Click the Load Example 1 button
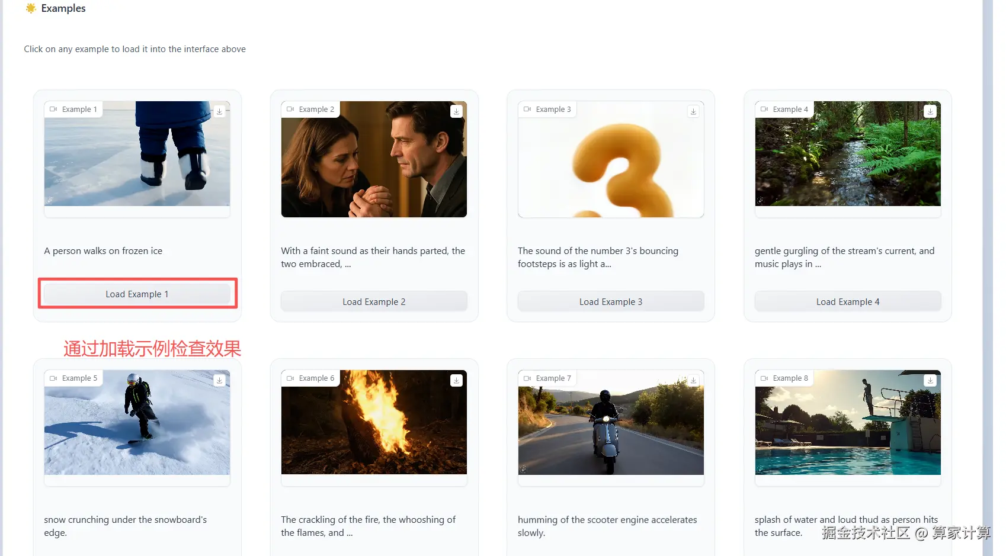Image resolution: width=1006 pixels, height=556 pixels. coord(137,294)
